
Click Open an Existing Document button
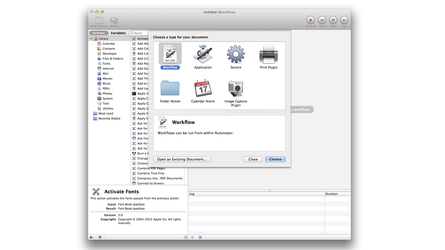182,159
